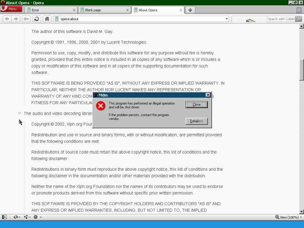Click the Search with Collab field
Image resolution: width=304 pixels, height=228 pixels.
tap(281, 19)
